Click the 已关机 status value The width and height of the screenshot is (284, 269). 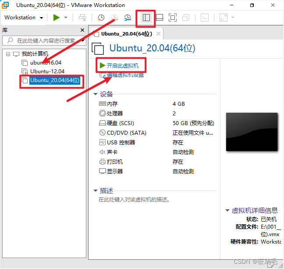[x=269, y=219]
